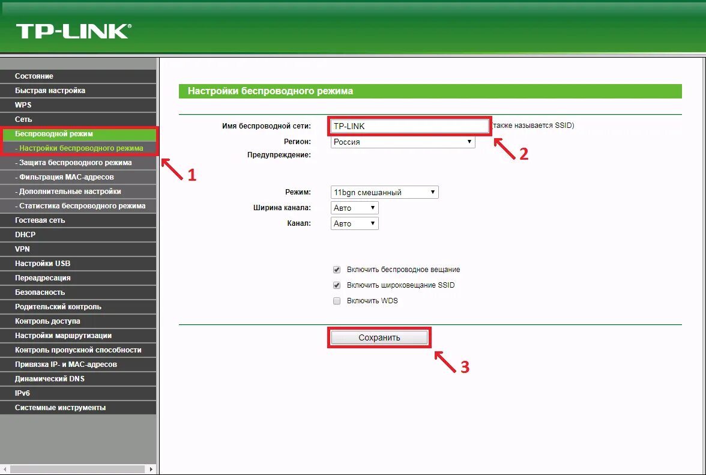
Task: Go to Фильтрация MAC-адресов
Action: tap(78, 177)
